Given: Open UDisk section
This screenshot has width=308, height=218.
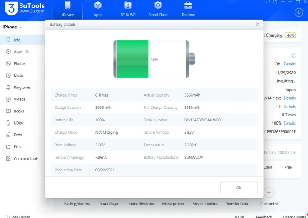Looking at the screenshot, I should click(x=18, y=123).
